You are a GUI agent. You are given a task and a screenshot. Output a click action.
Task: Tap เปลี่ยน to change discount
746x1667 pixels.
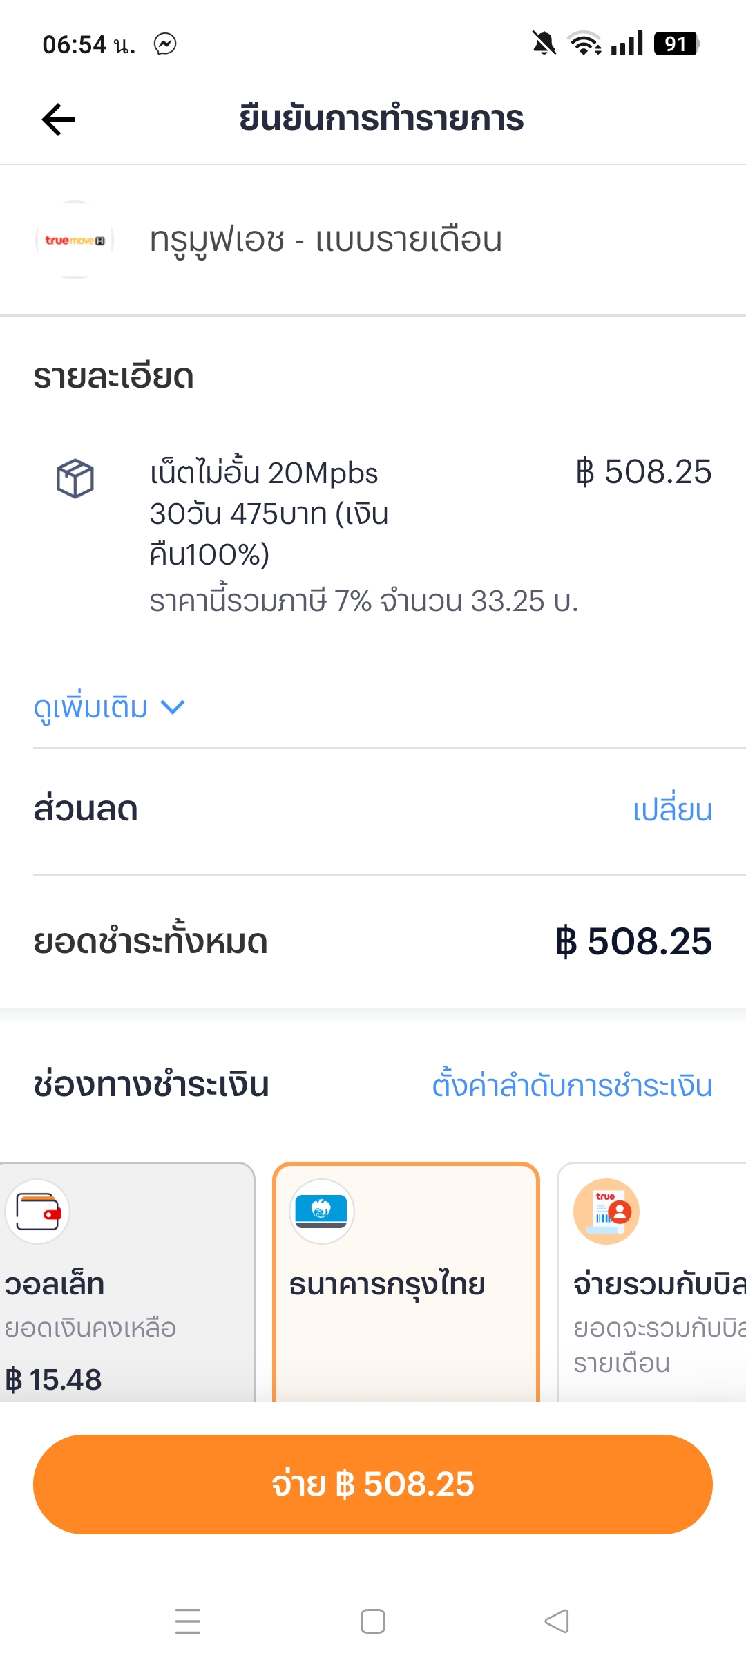pyautogui.click(x=672, y=810)
